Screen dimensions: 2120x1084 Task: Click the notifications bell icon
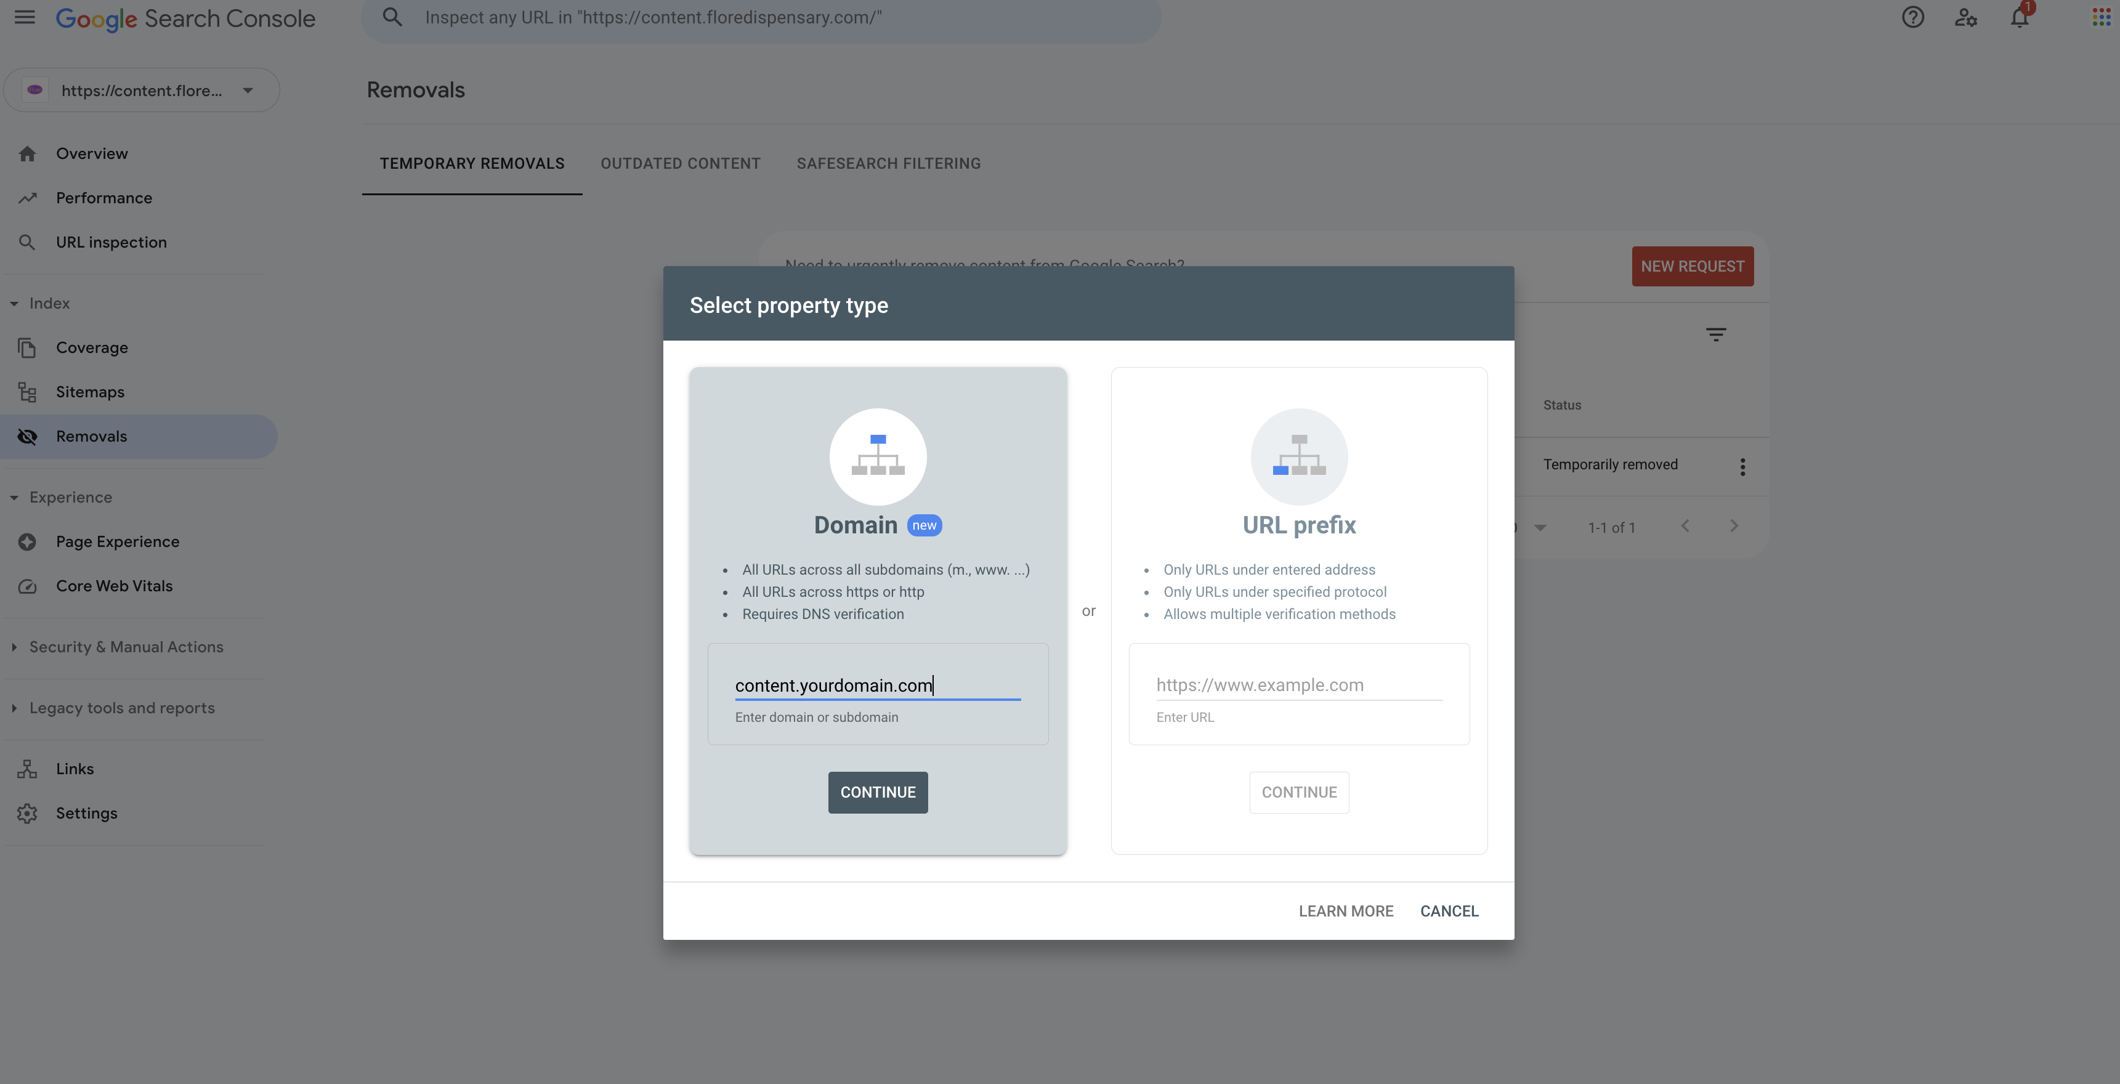pyautogui.click(x=2019, y=17)
